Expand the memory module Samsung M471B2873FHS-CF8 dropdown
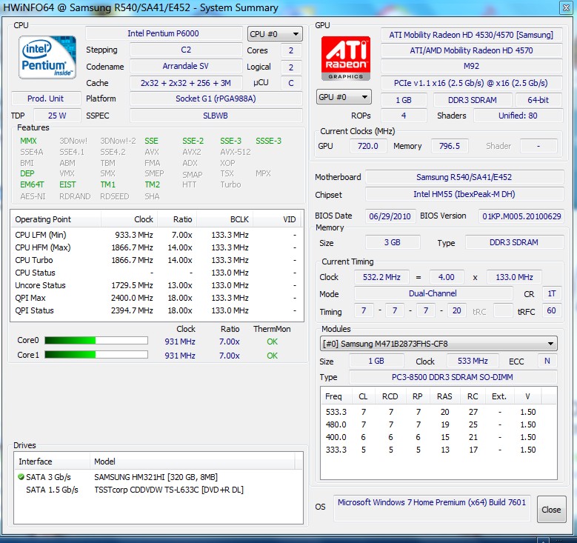The width and height of the screenshot is (577, 543). point(438,344)
